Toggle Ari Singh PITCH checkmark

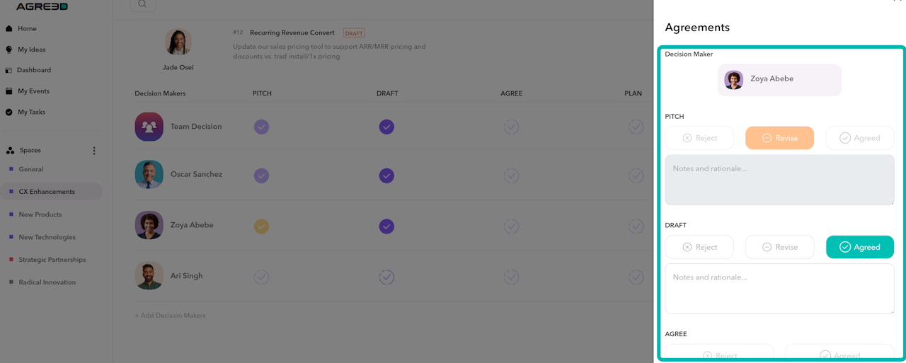pyautogui.click(x=261, y=277)
